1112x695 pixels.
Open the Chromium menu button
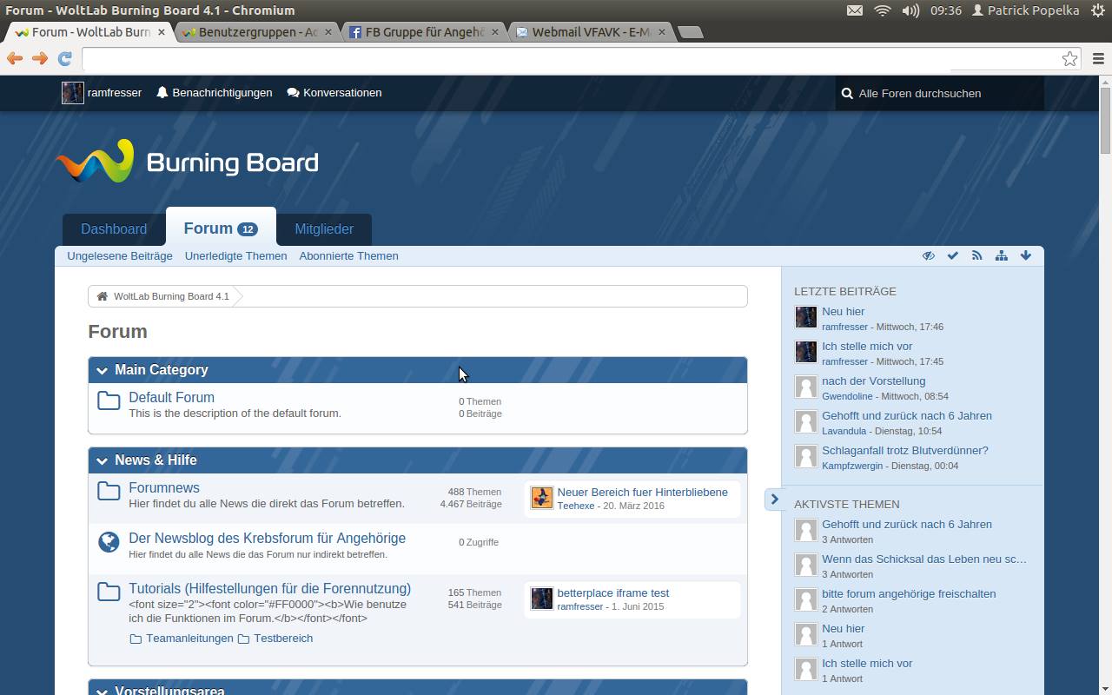pos(1098,58)
